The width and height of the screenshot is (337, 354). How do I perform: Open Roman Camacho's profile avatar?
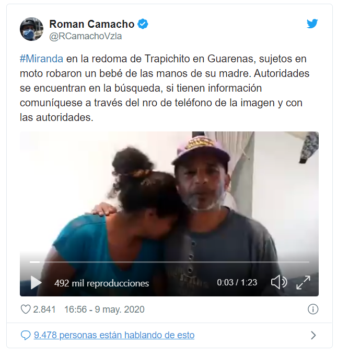click(x=31, y=29)
